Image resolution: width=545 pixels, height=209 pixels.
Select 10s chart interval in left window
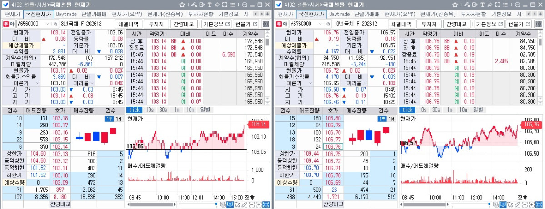click(x=150, y=110)
